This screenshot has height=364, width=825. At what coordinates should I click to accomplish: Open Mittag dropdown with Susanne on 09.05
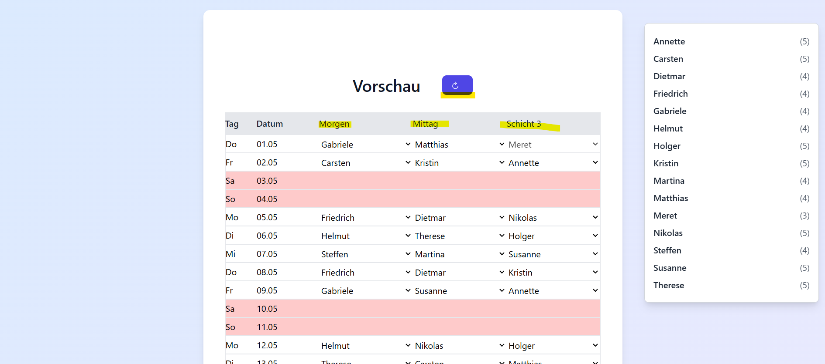point(459,291)
